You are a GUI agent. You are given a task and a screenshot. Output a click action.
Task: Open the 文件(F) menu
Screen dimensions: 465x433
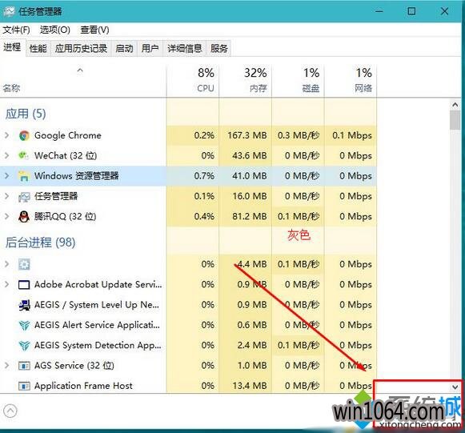[x=16, y=30]
